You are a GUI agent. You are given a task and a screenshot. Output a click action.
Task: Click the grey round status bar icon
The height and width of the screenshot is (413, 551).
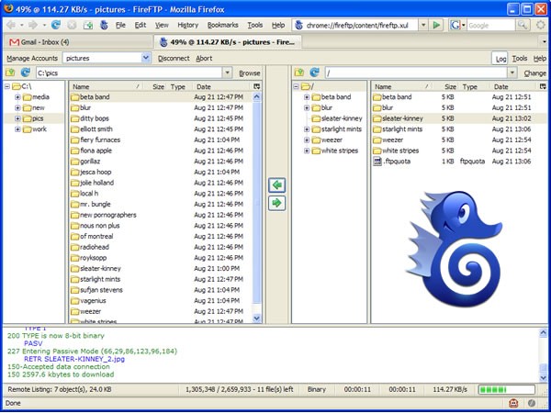[x=532, y=403]
